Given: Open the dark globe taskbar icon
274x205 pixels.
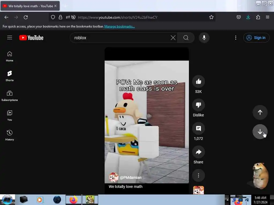Looking at the screenshot, I should [x=57, y=200].
